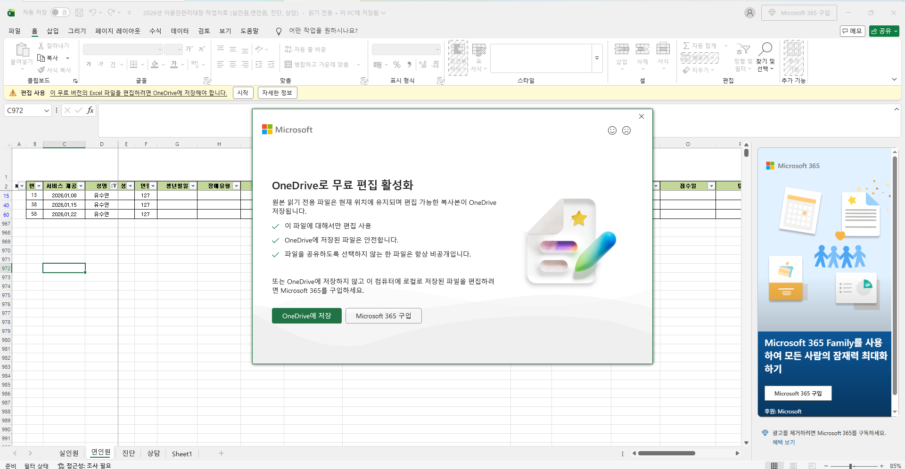Open the 생년월일 column filter dropdown
The width and height of the screenshot is (905, 469).
click(x=193, y=186)
